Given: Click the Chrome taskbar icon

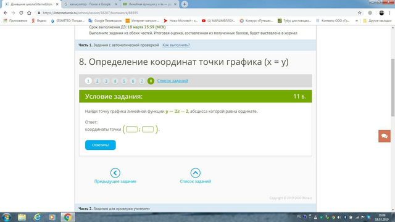Looking at the screenshot, I should pos(67,217).
